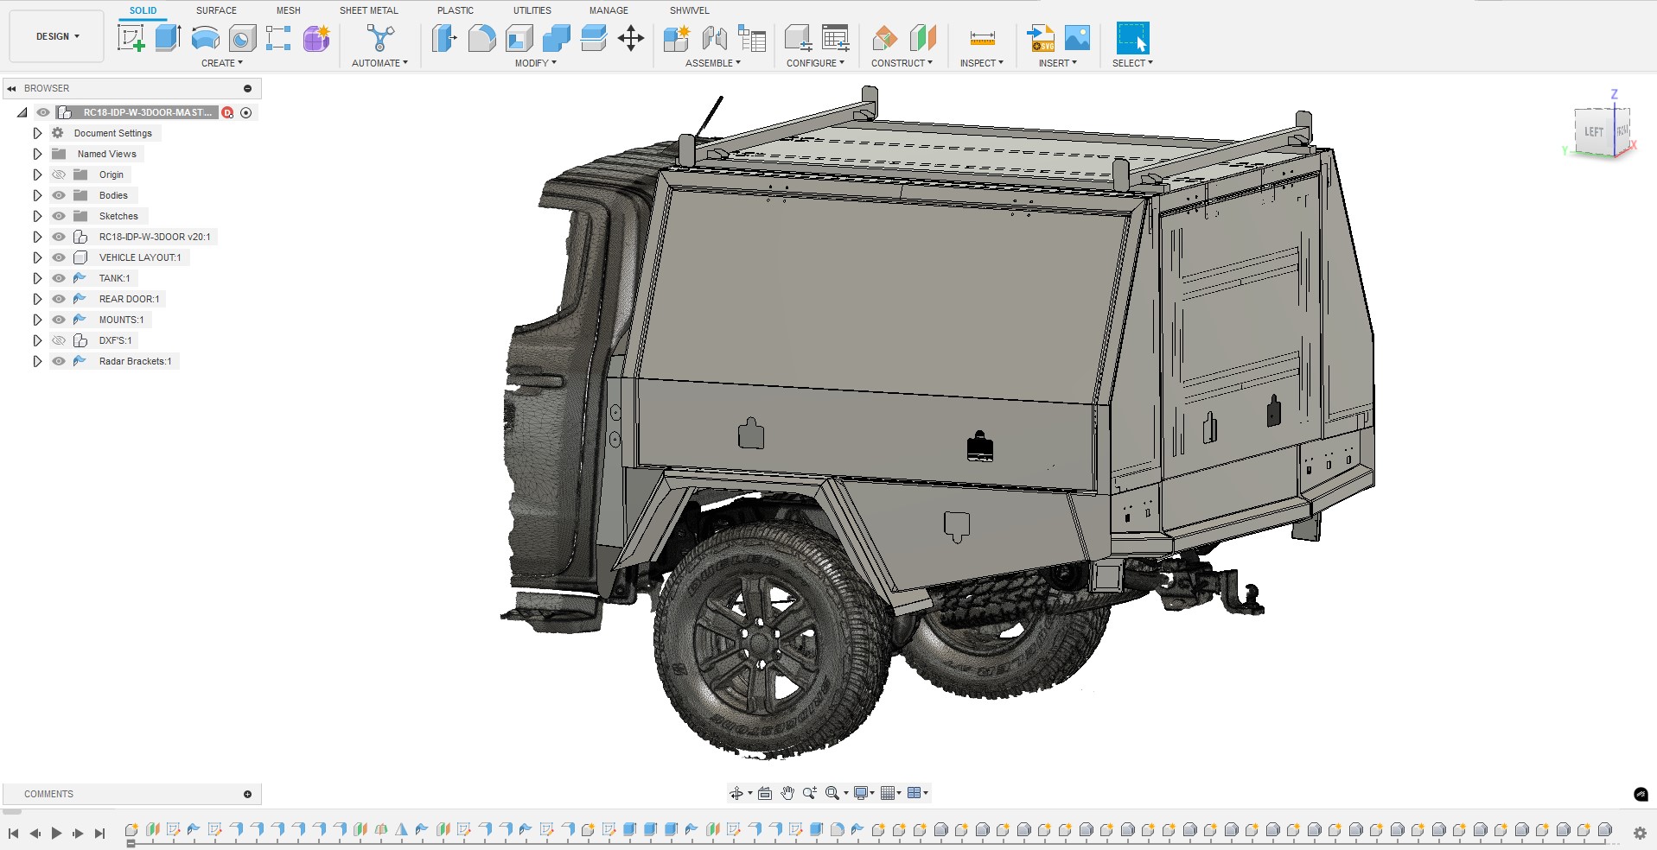
Task: Toggle visibility of REAR DOOR:1
Action: [x=58, y=299]
